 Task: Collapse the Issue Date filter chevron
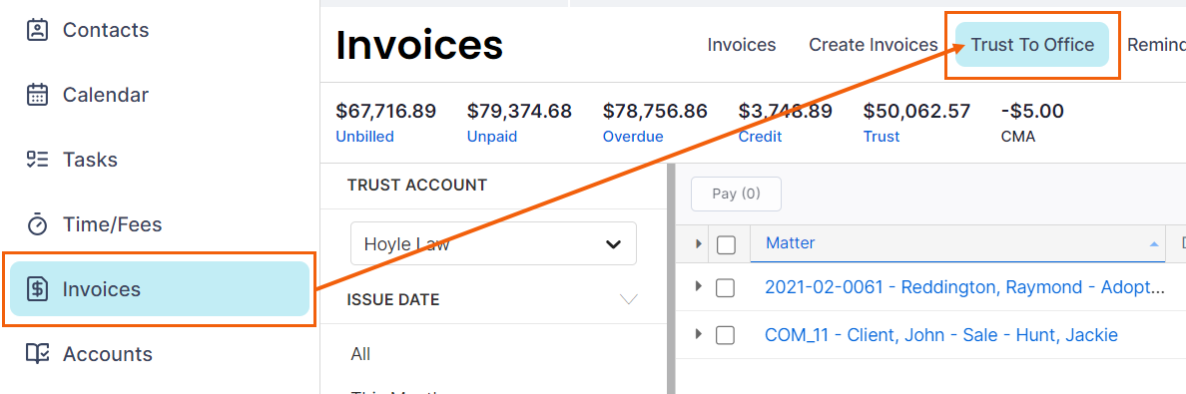pos(629,299)
